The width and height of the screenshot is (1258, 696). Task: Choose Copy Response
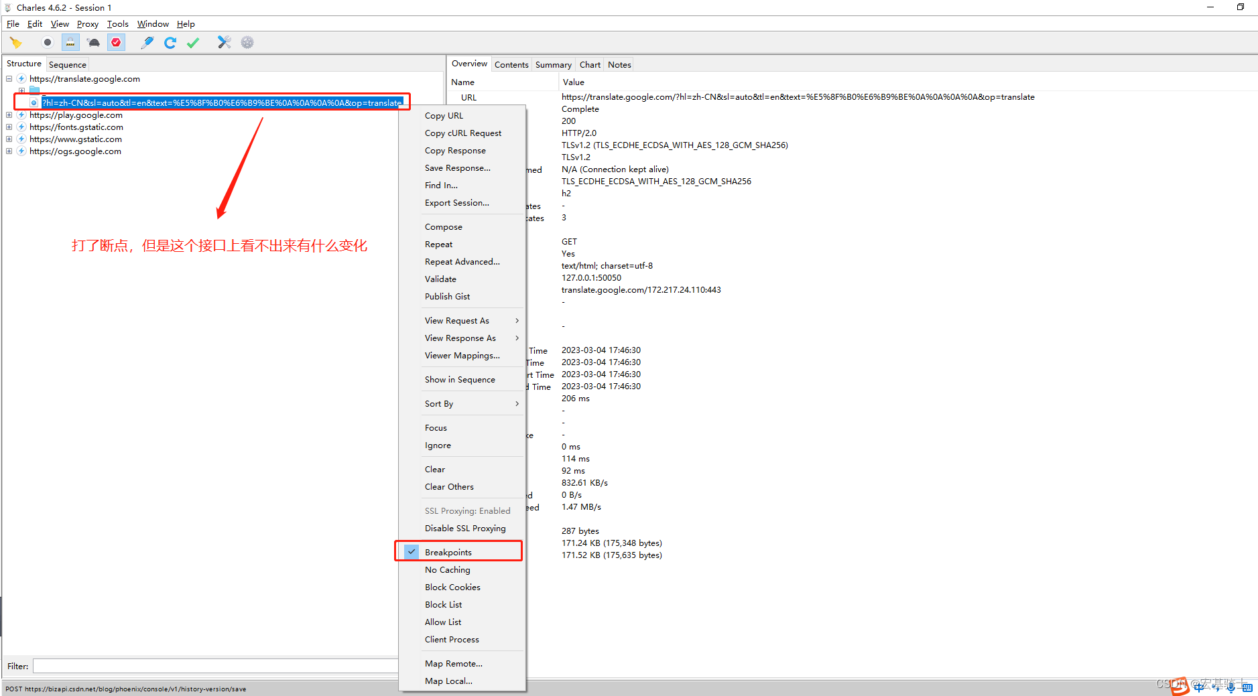tap(462, 151)
